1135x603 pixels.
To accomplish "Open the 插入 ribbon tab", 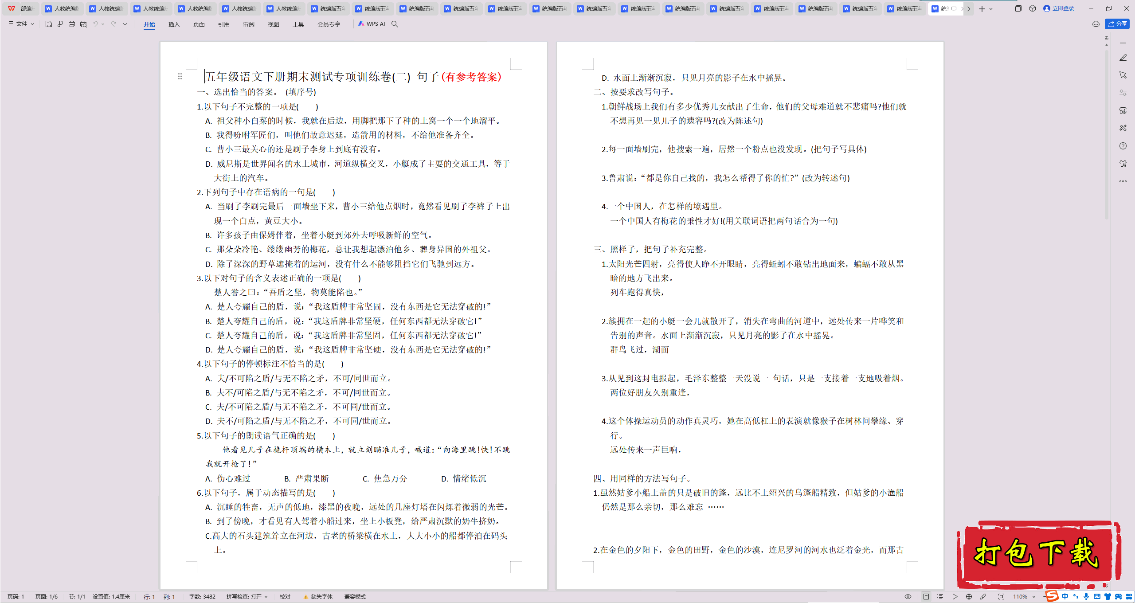I will 174,24.
